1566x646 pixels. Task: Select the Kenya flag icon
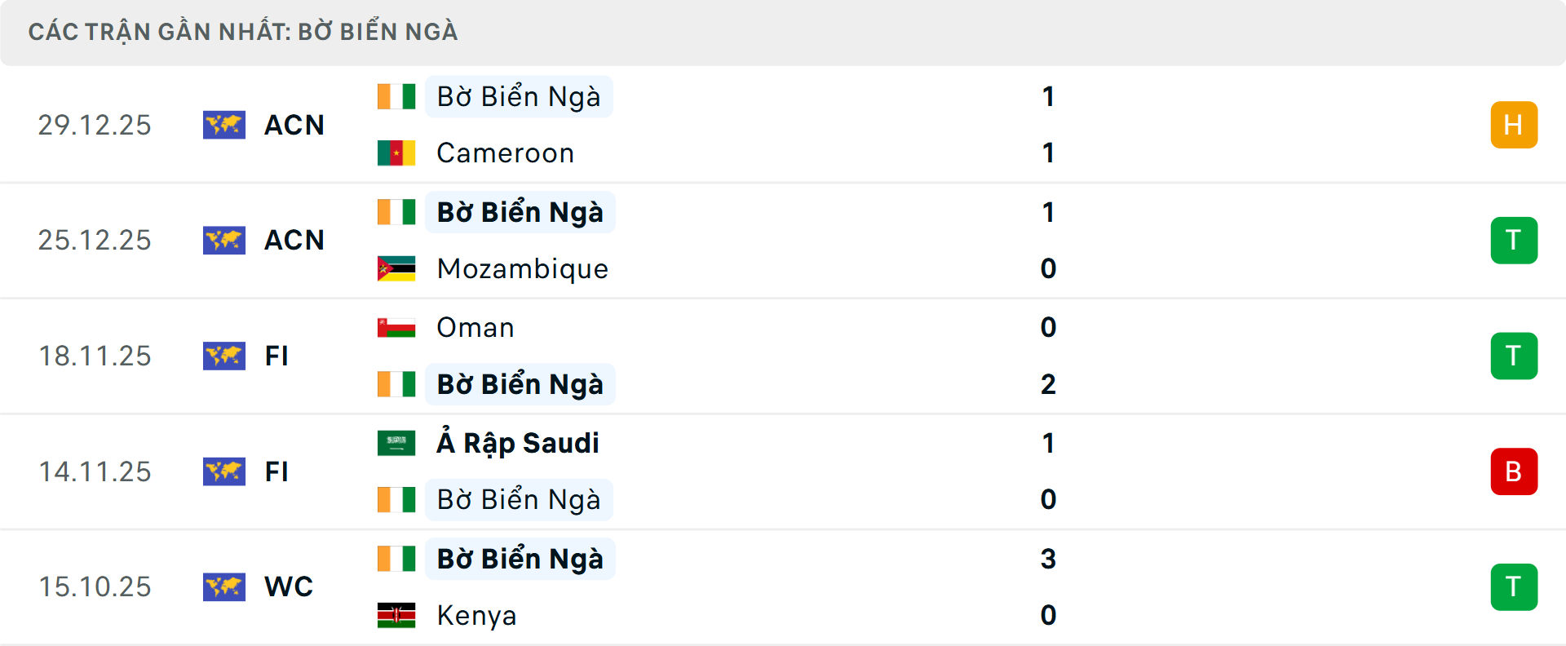[x=396, y=616]
